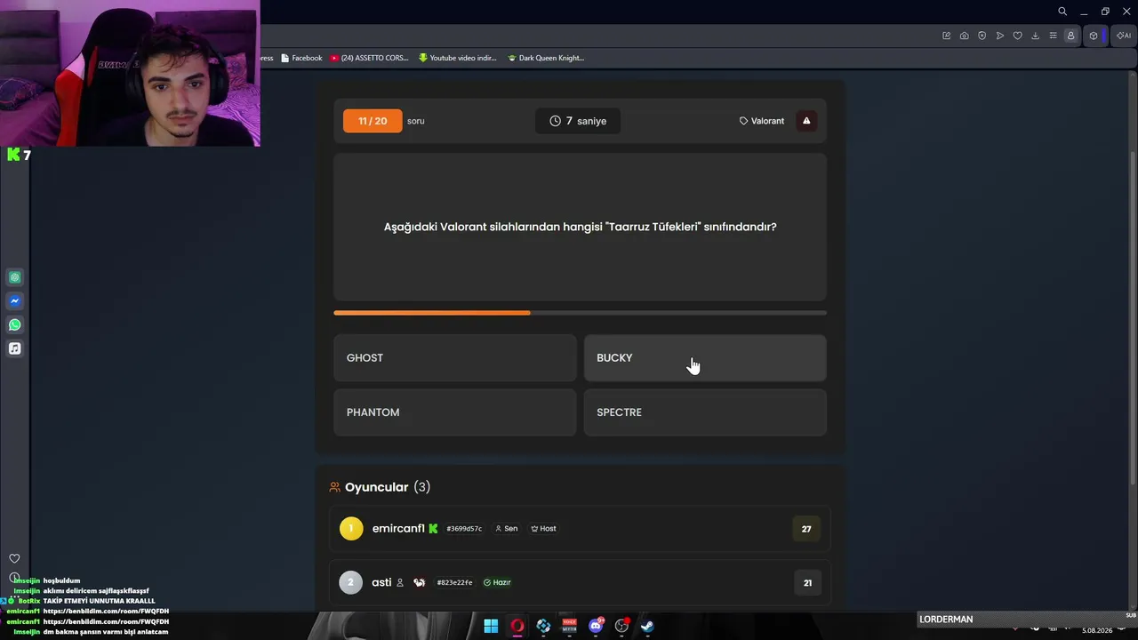The height and width of the screenshot is (640, 1138).
Task: Open the Windows Start menu
Action: pos(491,626)
